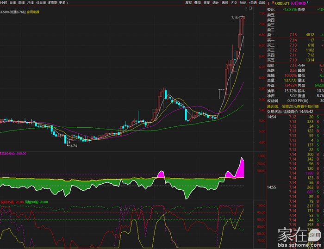Viewport: 324px width, 249px height.
Task: Click the 返回 back button
Action: click(262, 3)
